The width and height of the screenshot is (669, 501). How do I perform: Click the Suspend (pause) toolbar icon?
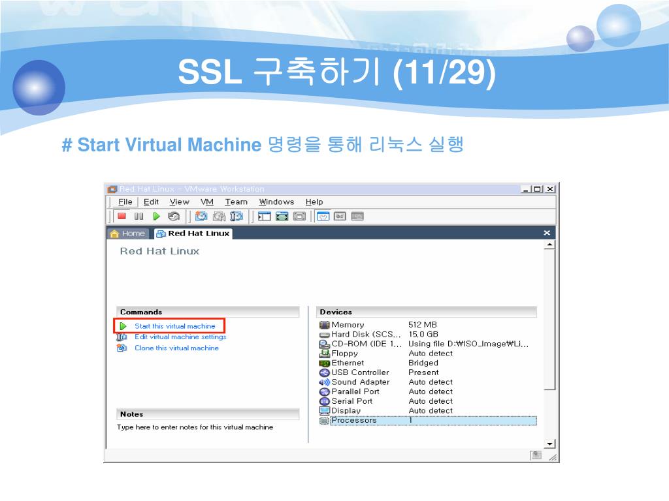[x=139, y=217]
